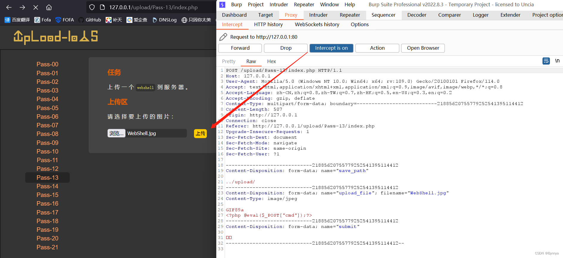Click filename="WebShell.jpg" in request
Screen dimensions: 563x258
point(415,193)
